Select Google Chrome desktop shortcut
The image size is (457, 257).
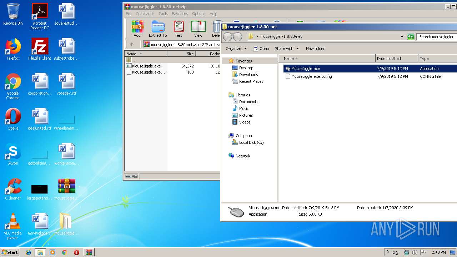click(x=13, y=86)
